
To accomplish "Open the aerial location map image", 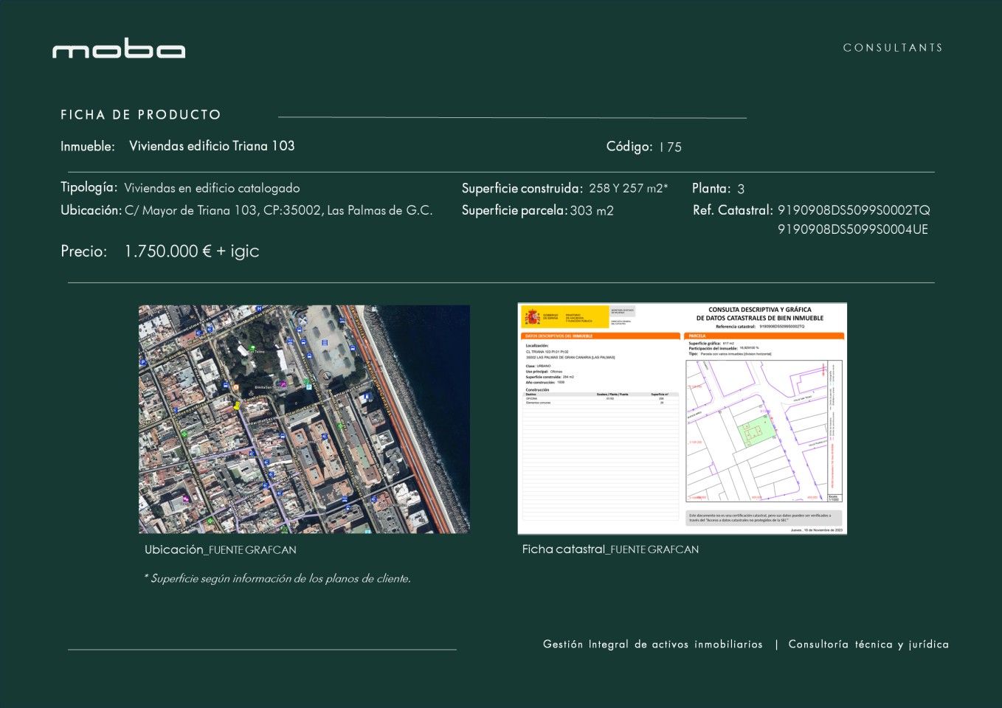I will click(x=304, y=419).
